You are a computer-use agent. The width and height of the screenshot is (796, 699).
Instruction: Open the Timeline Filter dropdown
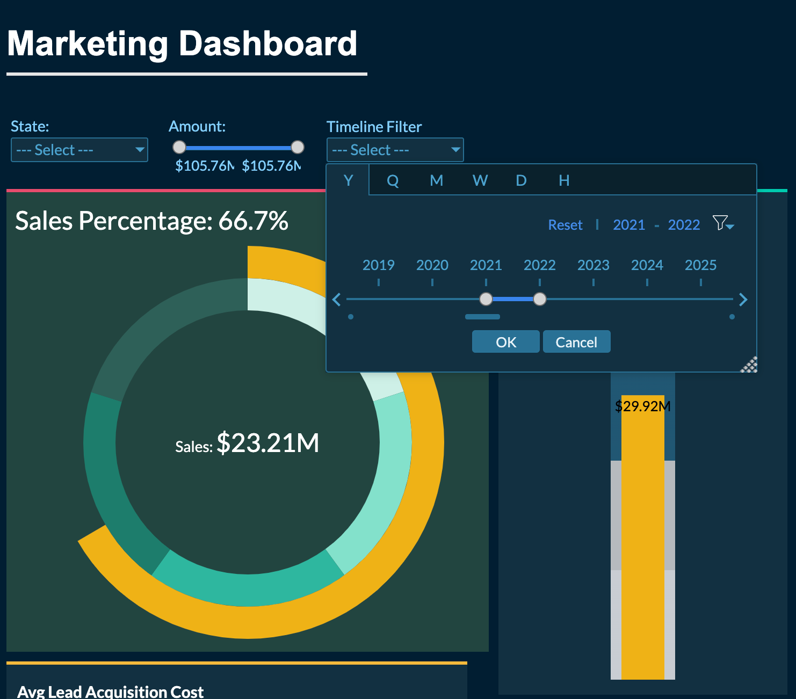(x=395, y=149)
